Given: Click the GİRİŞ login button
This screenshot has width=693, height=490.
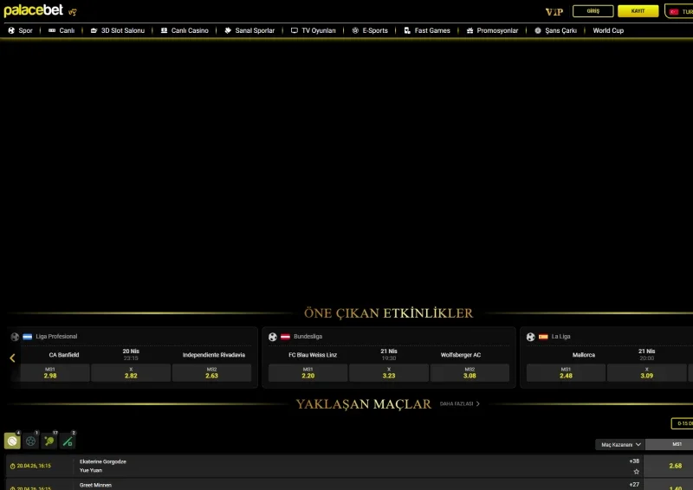Looking at the screenshot, I should pyautogui.click(x=593, y=11).
